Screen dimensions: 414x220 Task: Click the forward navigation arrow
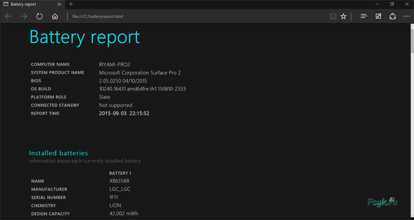coord(24,17)
